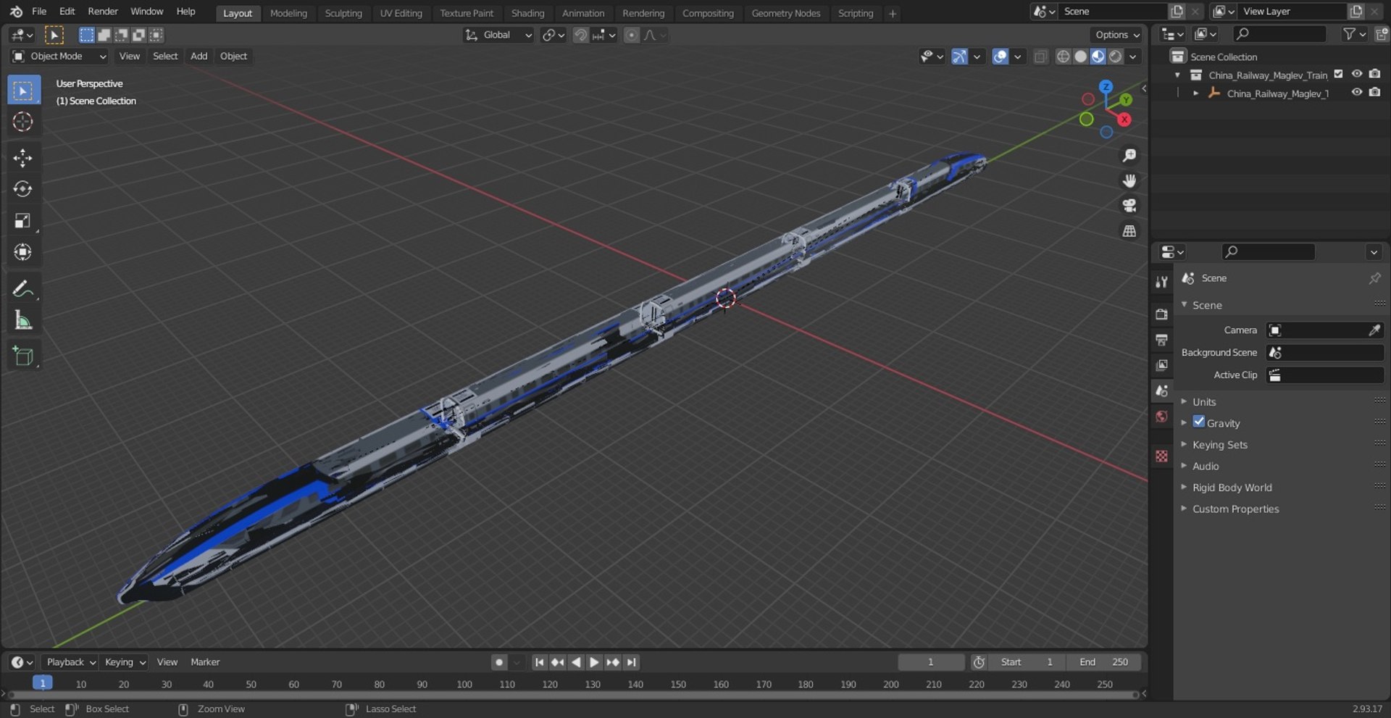
Task: Open the World properties tab
Action: pos(1162,416)
